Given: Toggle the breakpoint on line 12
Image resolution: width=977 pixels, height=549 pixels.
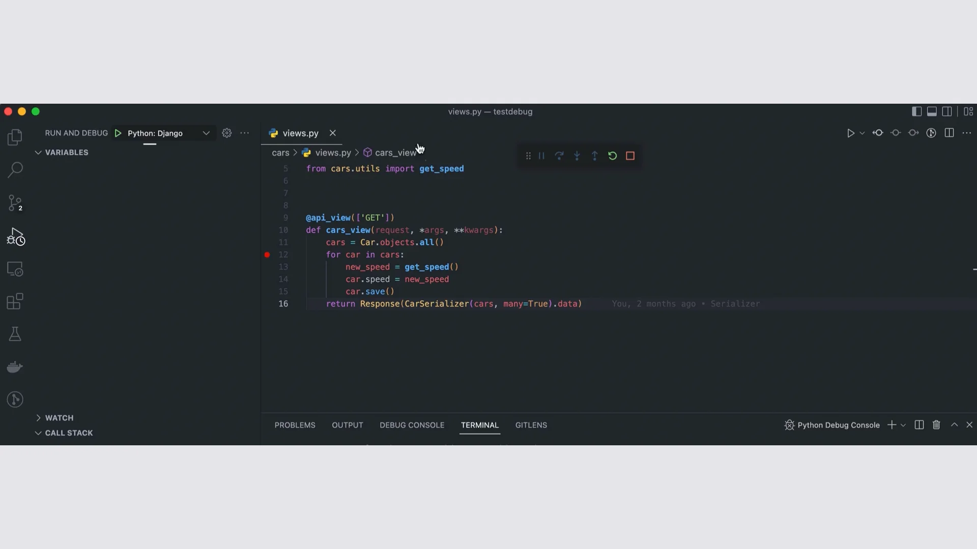Looking at the screenshot, I should 267,255.
